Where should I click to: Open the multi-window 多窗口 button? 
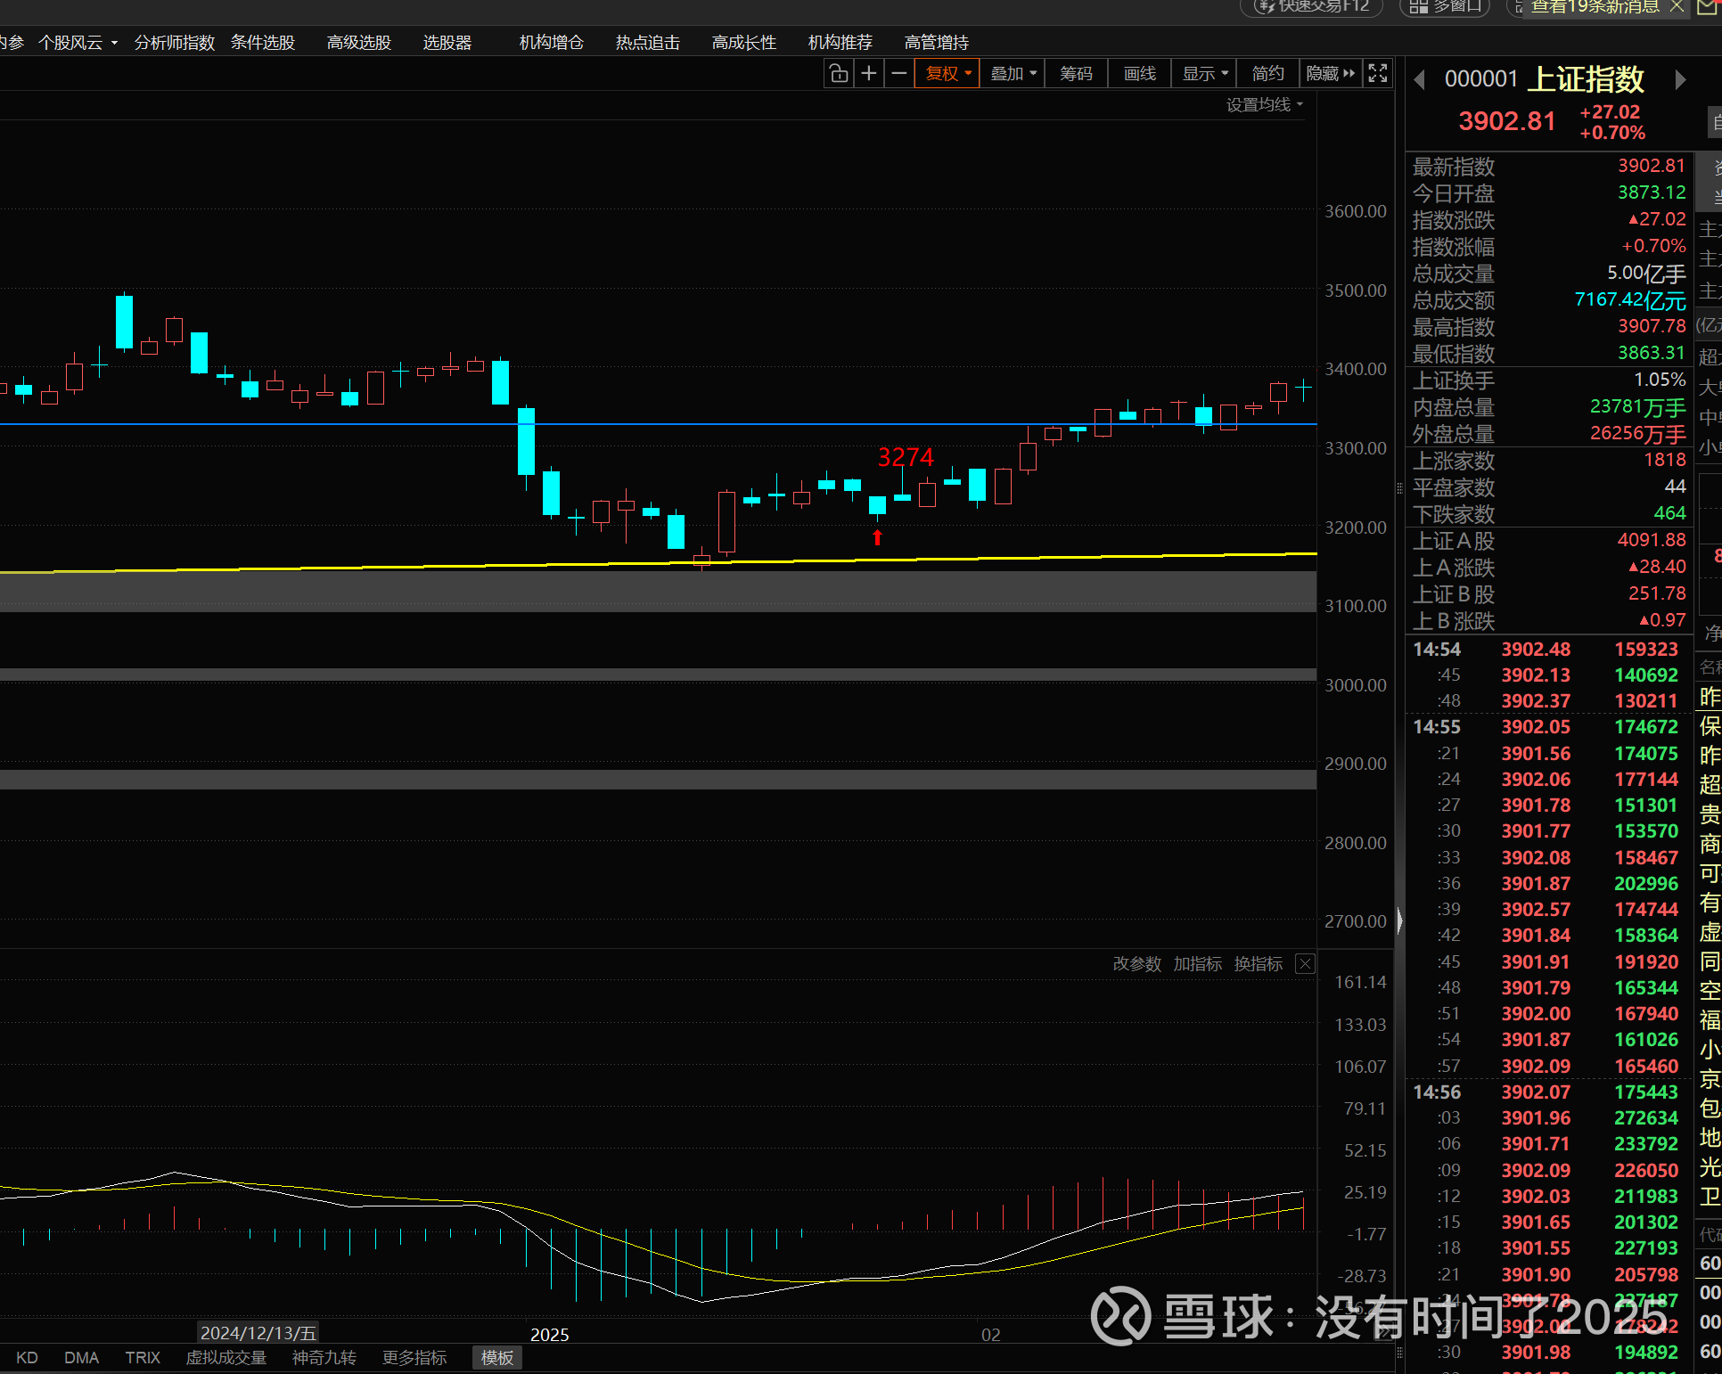(1446, 7)
